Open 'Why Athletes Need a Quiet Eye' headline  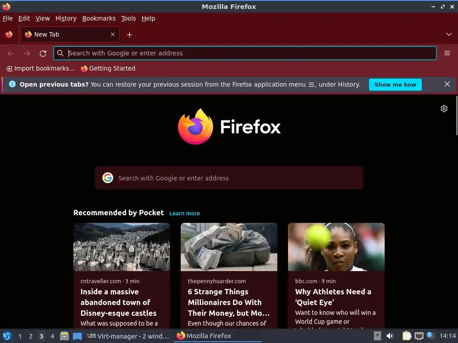[x=333, y=297]
